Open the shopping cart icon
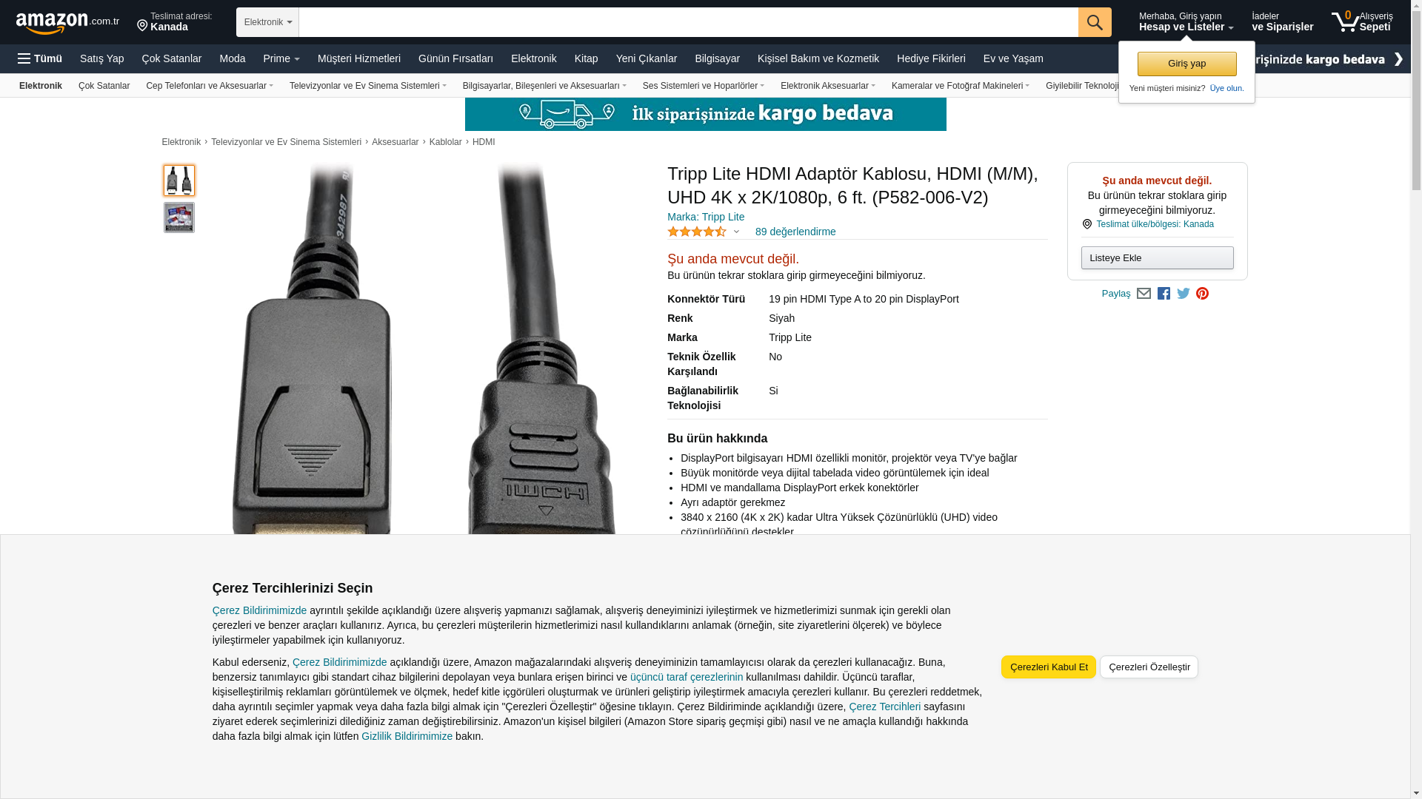 [1361, 21]
